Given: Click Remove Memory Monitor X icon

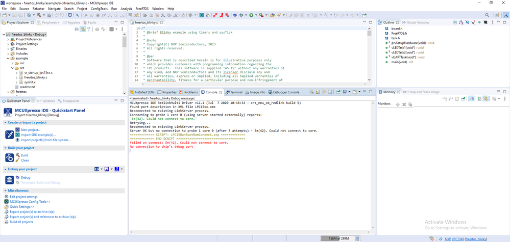Looking at the screenshot, I should pos(404,104).
